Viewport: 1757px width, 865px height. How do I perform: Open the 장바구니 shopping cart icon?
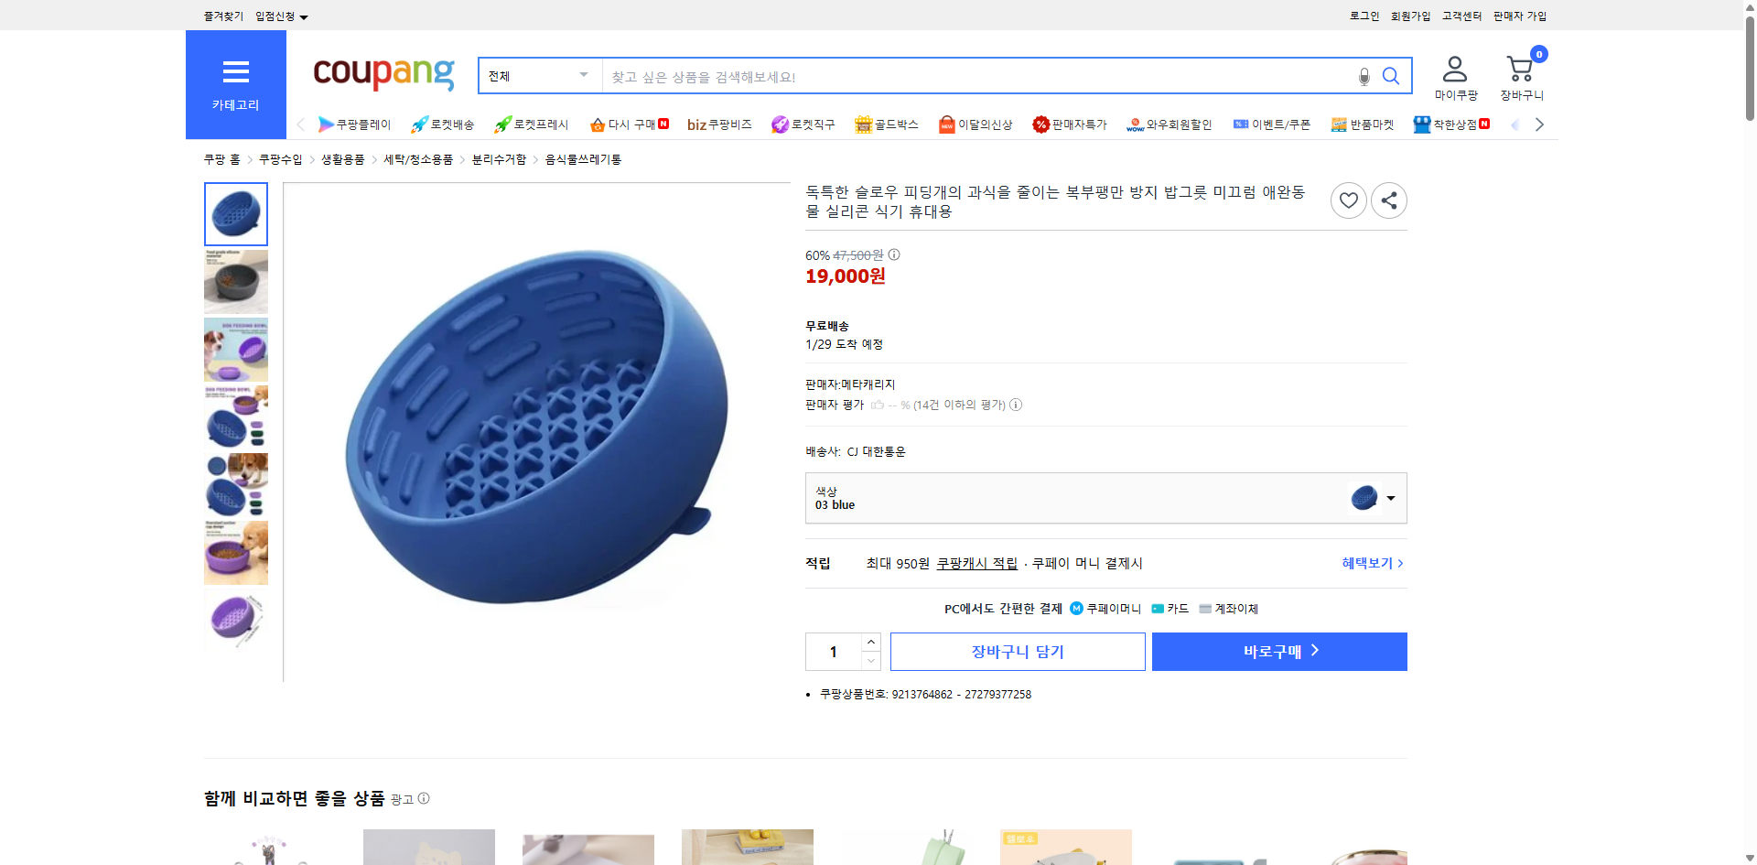click(x=1519, y=69)
